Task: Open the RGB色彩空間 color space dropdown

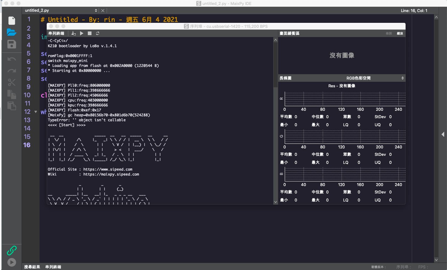Action: [x=374, y=78]
